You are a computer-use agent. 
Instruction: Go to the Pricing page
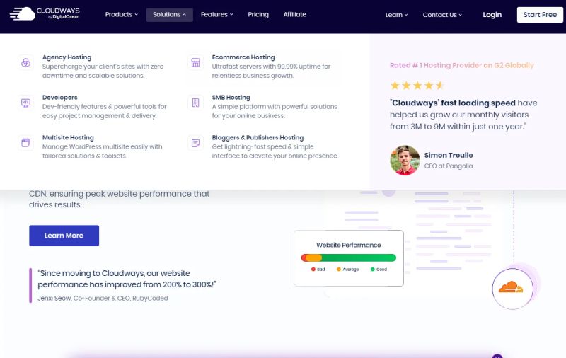(258, 14)
